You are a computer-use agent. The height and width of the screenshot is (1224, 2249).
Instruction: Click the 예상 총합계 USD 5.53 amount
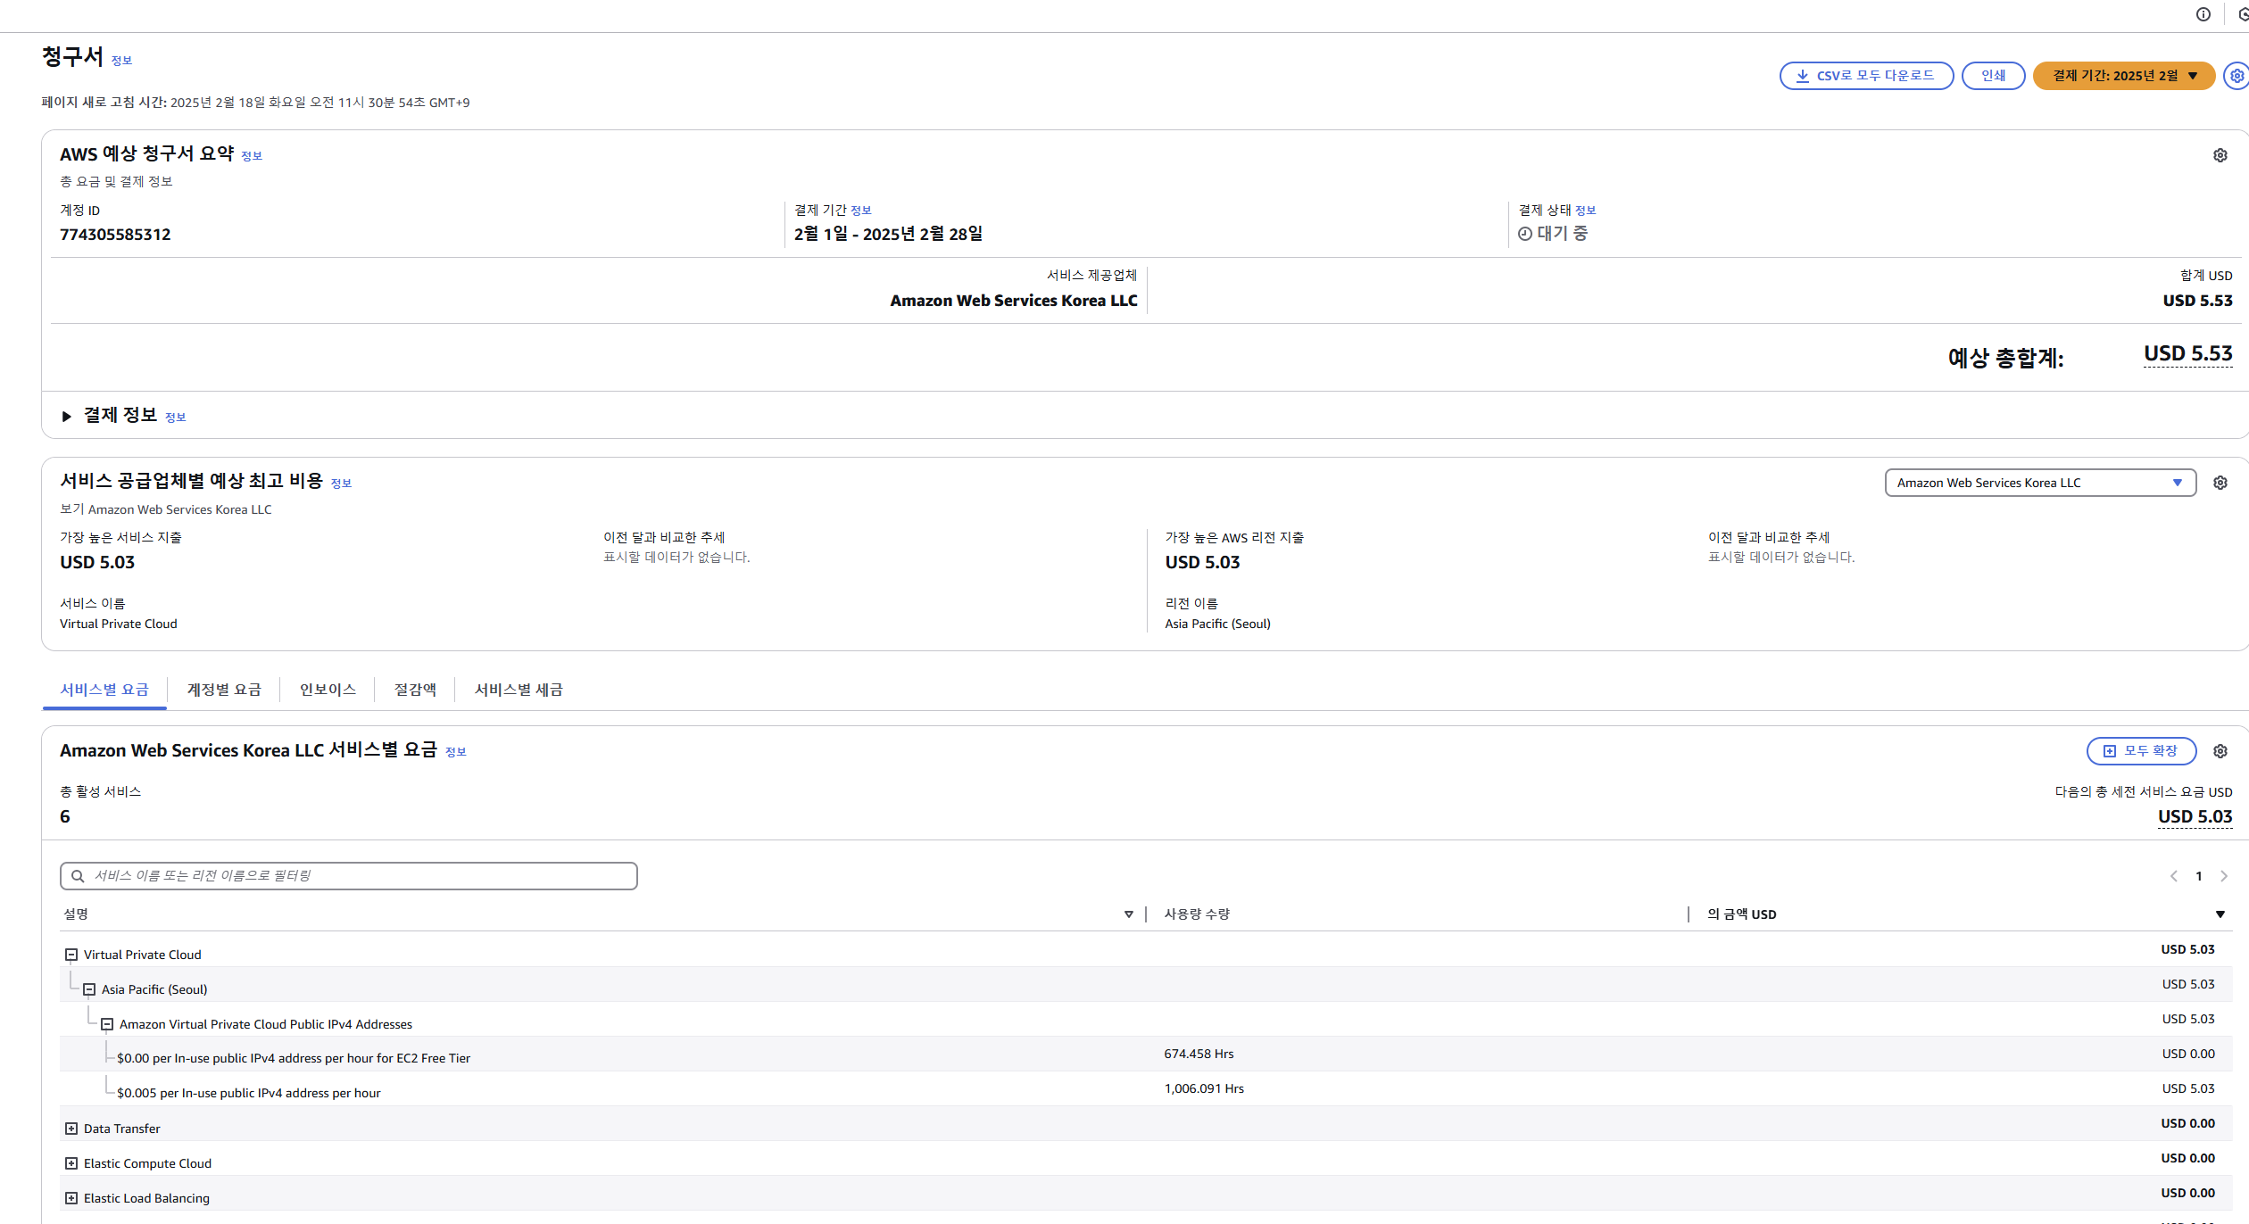tap(2188, 354)
